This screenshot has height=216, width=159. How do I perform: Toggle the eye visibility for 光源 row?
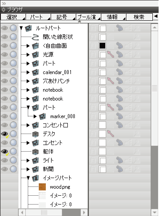[x=5, y=55]
